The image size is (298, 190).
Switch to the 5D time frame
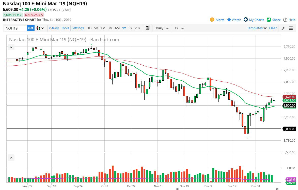(x=96, y=28)
